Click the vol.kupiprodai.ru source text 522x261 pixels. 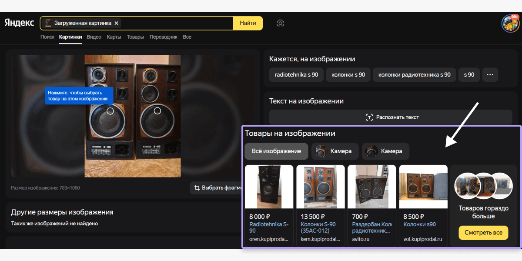423,239
